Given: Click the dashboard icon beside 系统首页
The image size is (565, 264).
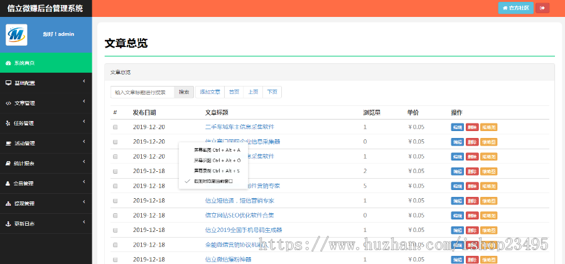Looking at the screenshot, I should tap(8, 63).
